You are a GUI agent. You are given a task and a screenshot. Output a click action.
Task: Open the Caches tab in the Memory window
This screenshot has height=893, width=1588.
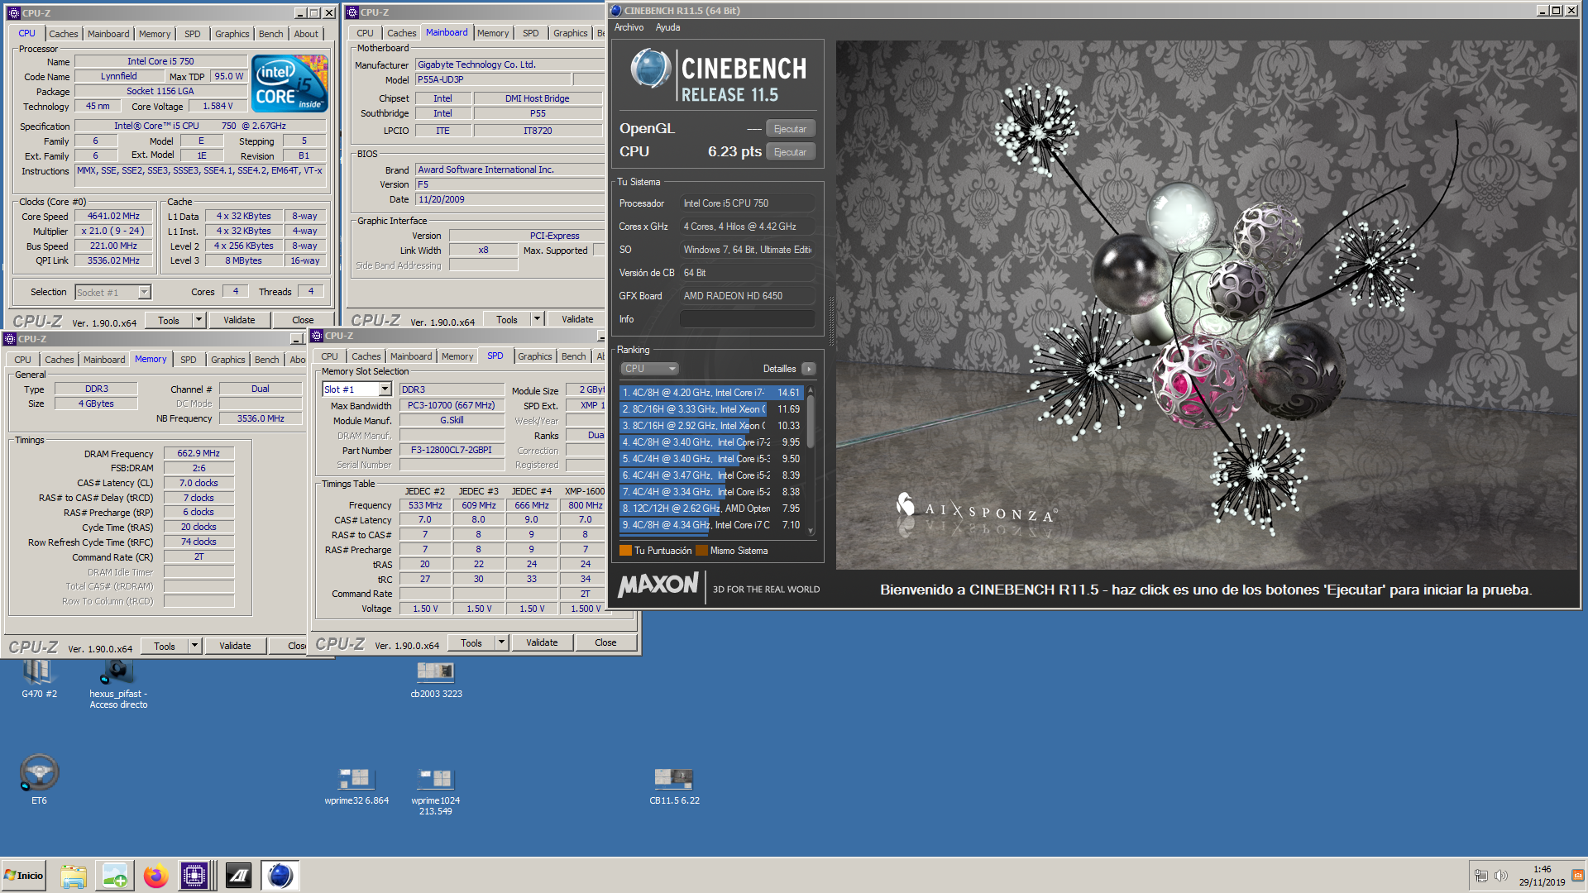click(59, 360)
